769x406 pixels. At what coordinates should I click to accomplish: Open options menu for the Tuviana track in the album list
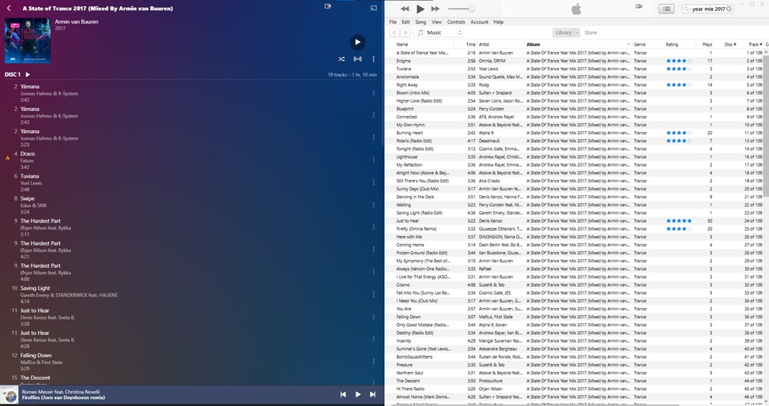pos(373,182)
